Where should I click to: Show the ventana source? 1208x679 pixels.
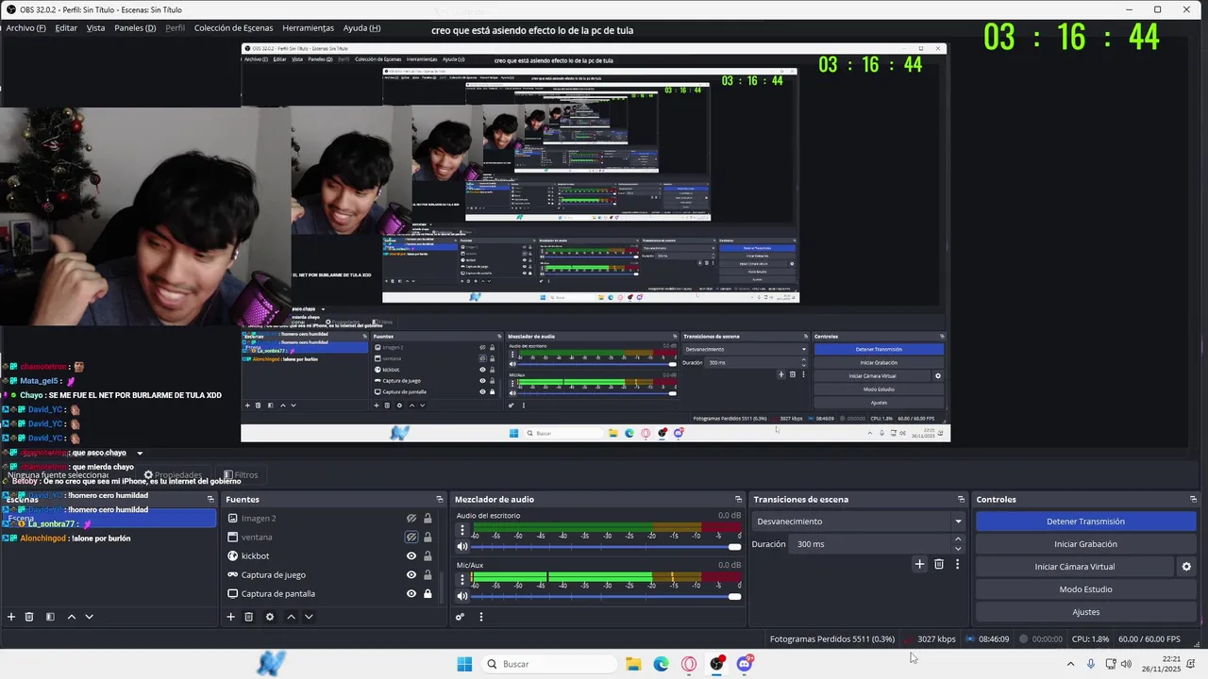coord(411,537)
